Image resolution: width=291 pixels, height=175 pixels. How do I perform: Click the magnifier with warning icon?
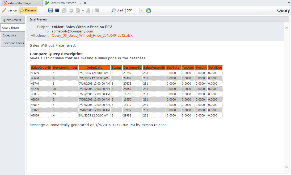click(x=88, y=10)
